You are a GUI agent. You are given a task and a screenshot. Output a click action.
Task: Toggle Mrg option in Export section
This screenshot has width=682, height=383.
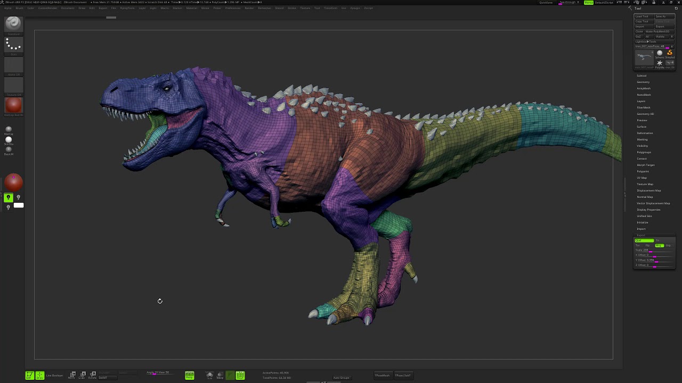coord(660,245)
